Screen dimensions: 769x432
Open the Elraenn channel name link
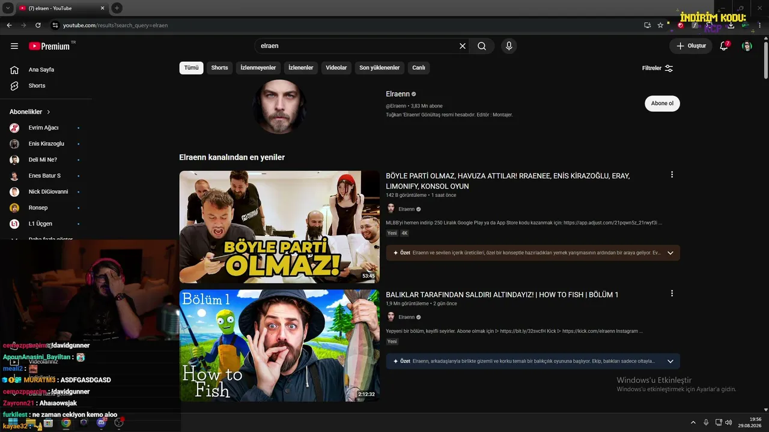click(x=398, y=94)
